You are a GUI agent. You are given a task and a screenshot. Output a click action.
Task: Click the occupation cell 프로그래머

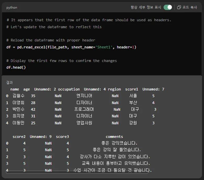click(84, 109)
